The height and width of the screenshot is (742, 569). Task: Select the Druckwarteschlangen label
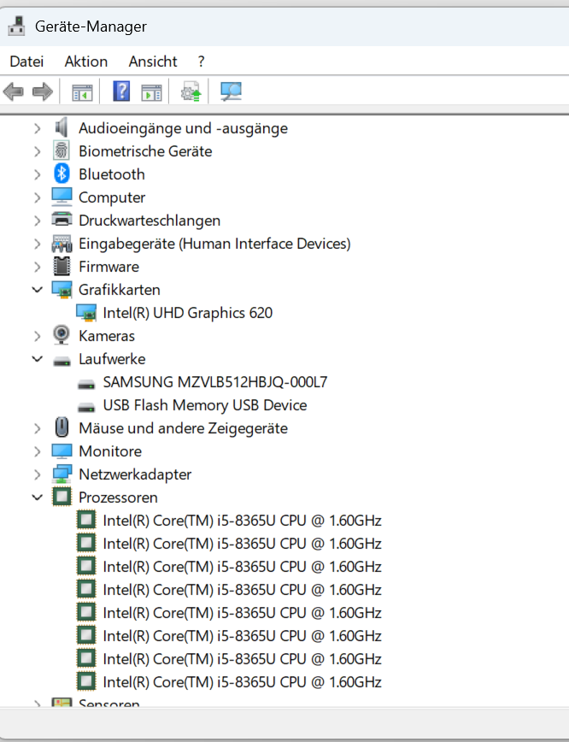[150, 221]
